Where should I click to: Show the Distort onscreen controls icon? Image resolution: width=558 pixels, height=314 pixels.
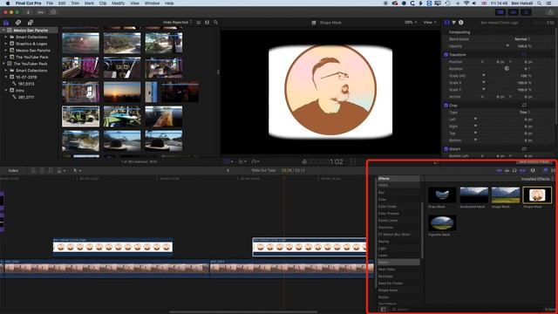pyautogui.click(x=524, y=149)
